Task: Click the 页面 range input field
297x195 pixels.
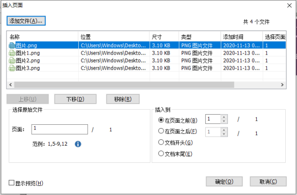Action: pyautogui.click(x=60, y=129)
